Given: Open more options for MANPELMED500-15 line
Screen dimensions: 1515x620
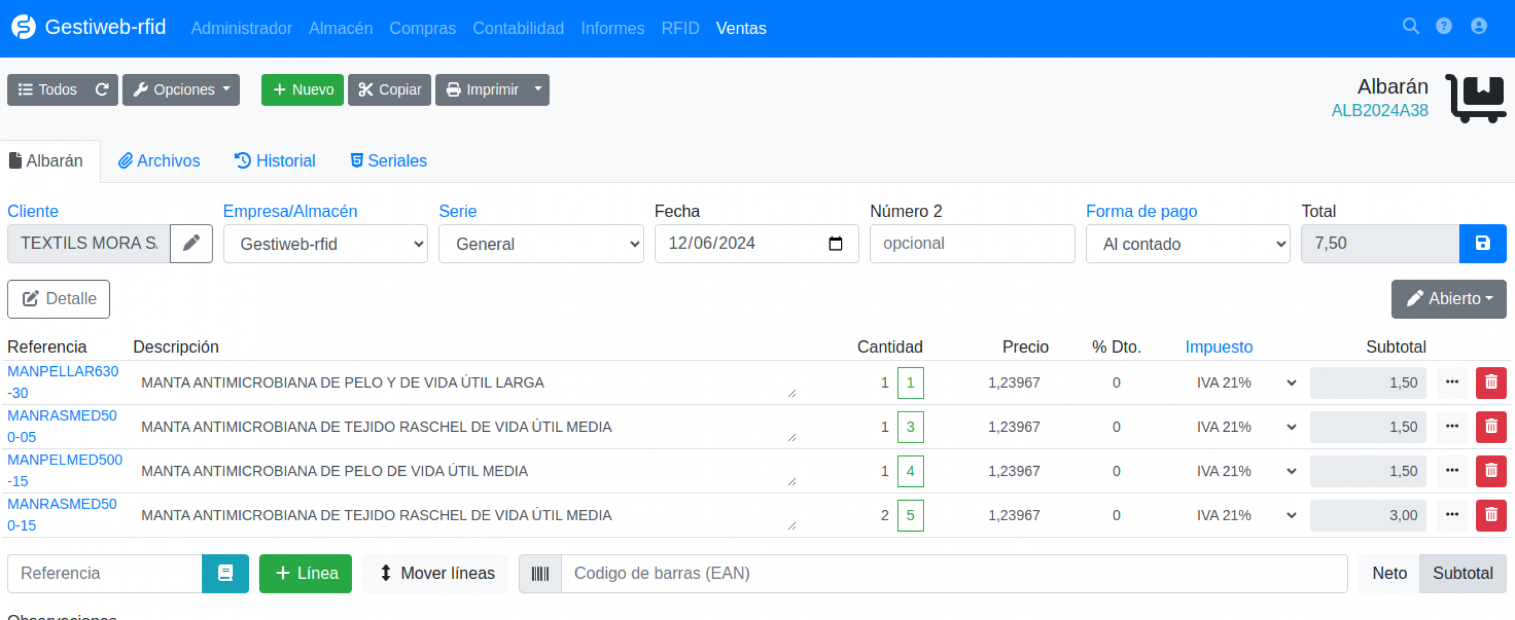Looking at the screenshot, I should click(x=1452, y=471).
